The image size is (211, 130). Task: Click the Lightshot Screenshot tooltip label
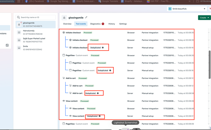tap(125, 123)
